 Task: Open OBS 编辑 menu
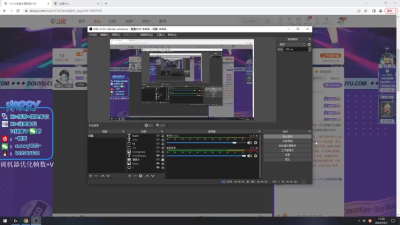tap(104, 34)
